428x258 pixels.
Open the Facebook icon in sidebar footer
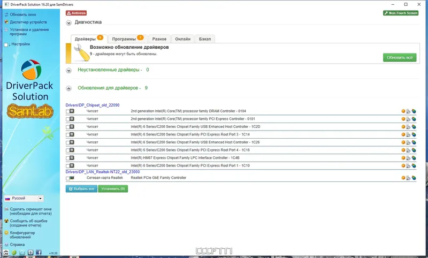(39, 253)
